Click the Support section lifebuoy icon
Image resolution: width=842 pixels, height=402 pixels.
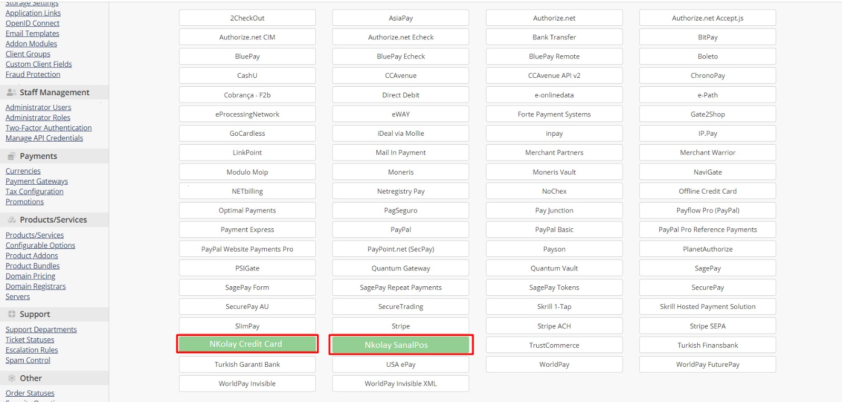(11, 314)
